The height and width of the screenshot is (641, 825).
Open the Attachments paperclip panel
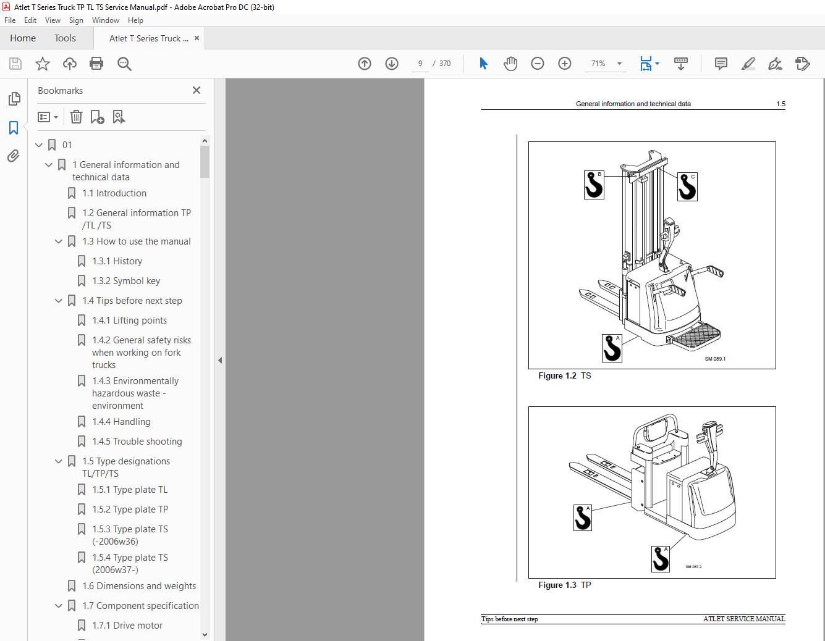tap(14, 156)
